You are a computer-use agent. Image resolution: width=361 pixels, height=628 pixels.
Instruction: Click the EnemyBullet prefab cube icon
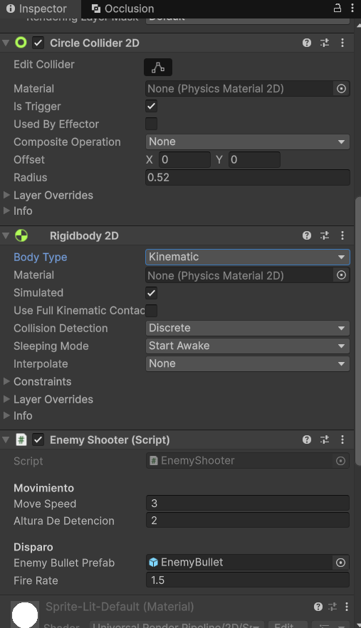(x=153, y=563)
